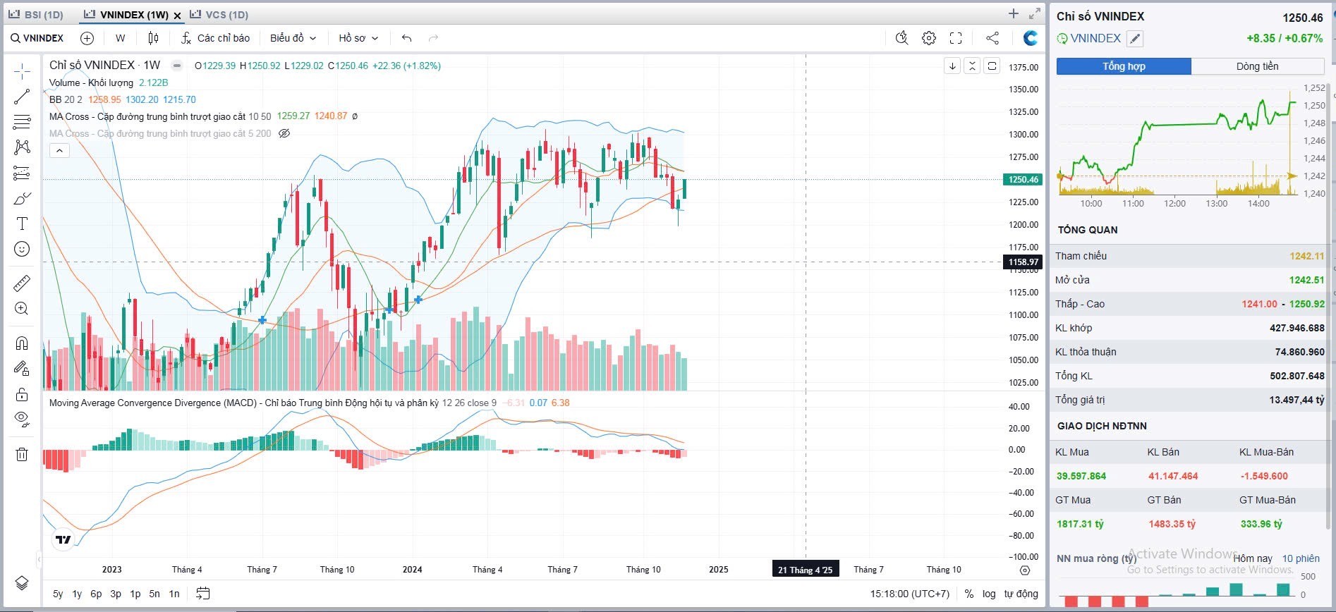Viewport: 1336px width, 612px height.
Task: Activate the zoom in tool
Action: [x=22, y=309]
